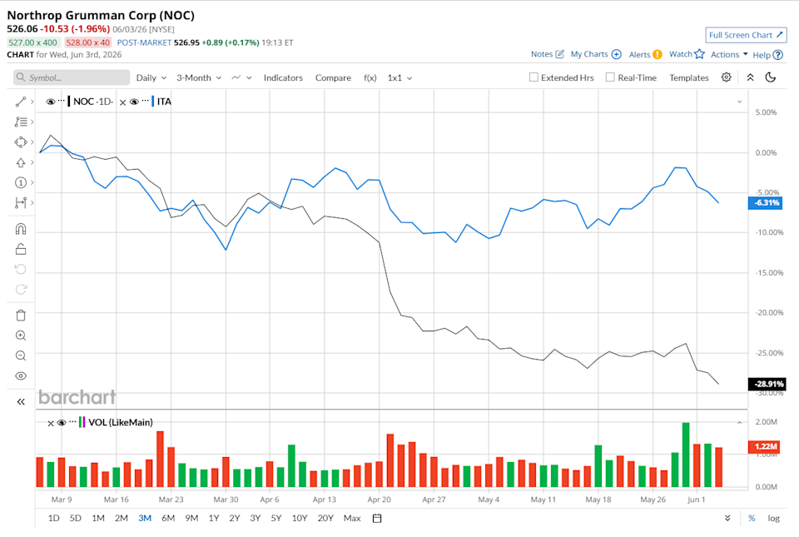This screenshot has height=537, width=799.
Task: Switch the scale to percent mode
Action: click(752, 518)
